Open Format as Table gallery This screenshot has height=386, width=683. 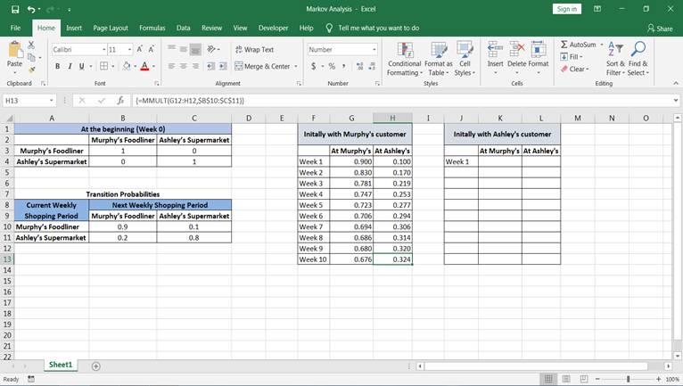[438, 59]
